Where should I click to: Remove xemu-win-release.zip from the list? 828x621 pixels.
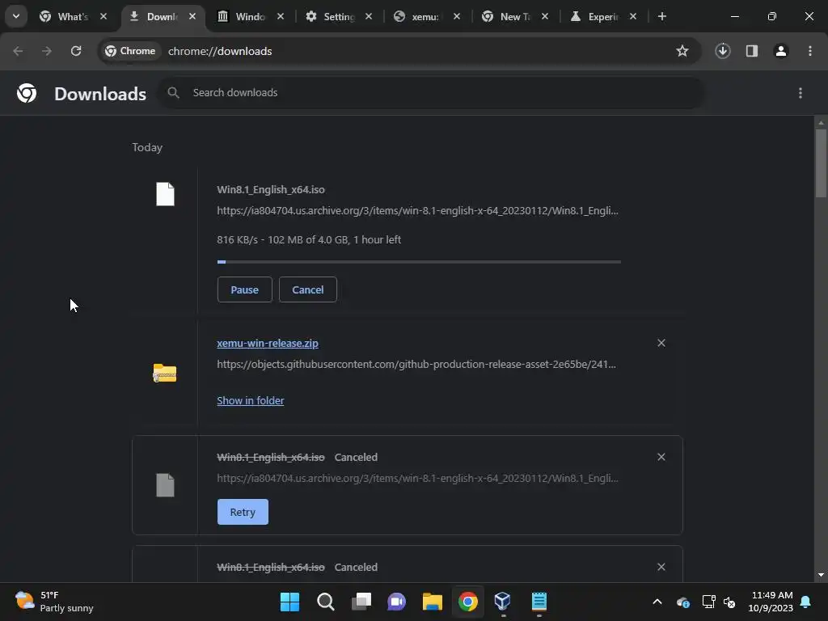(661, 343)
